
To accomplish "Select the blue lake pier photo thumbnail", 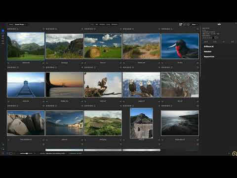I will 26,85.
